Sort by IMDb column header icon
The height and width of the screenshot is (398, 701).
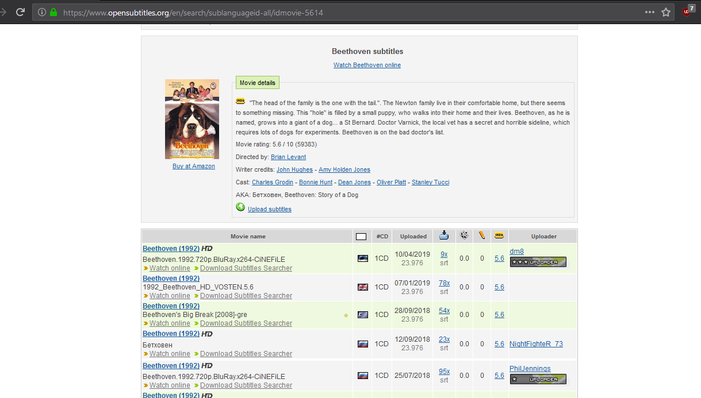[x=499, y=235]
